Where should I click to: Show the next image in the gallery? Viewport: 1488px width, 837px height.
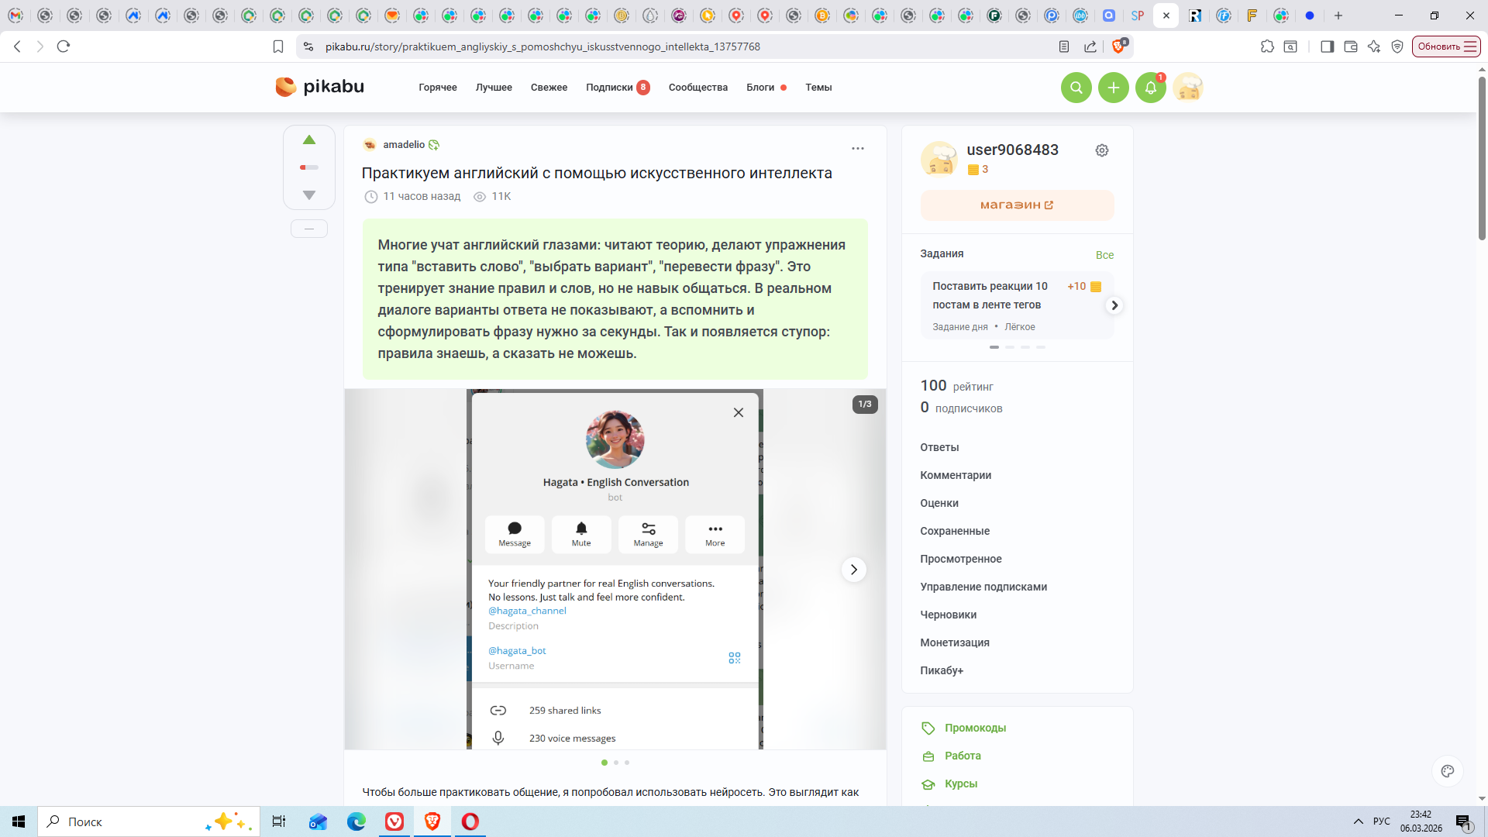tap(853, 570)
